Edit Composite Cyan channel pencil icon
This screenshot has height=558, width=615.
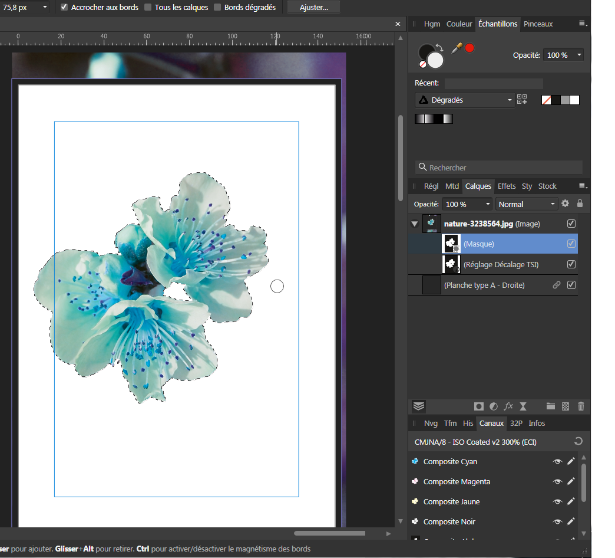571,461
